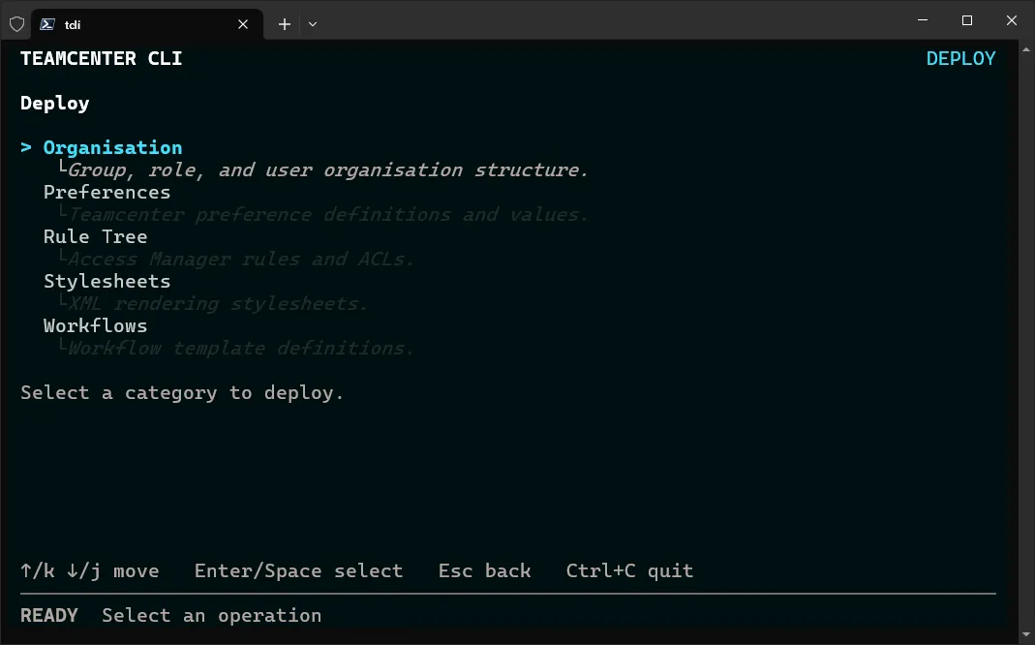
Task: Click the Deploy heading
Action: 55,104
